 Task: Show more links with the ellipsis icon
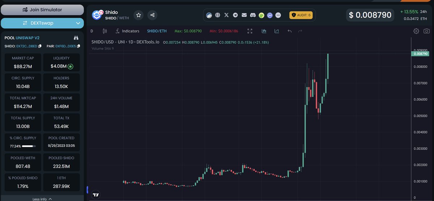(x=278, y=15)
